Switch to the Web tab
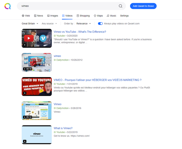 [26, 16]
